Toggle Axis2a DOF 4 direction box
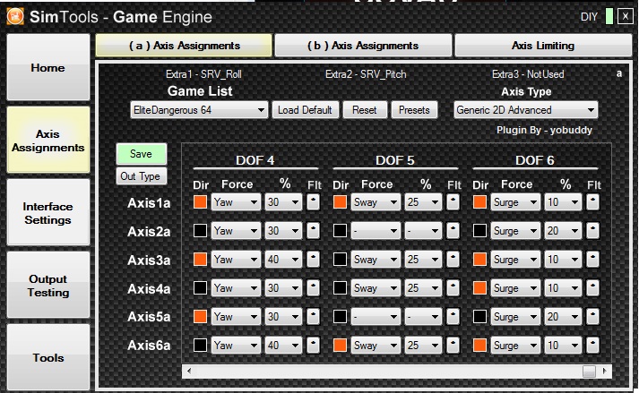 [200, 231]
